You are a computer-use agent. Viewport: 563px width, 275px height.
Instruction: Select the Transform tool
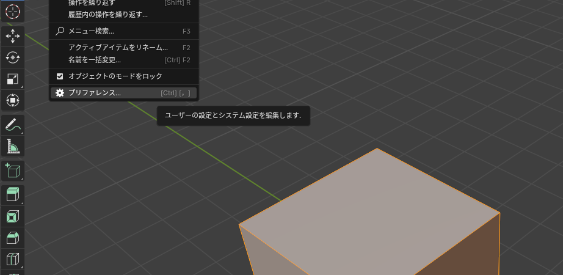click(13, 100)
